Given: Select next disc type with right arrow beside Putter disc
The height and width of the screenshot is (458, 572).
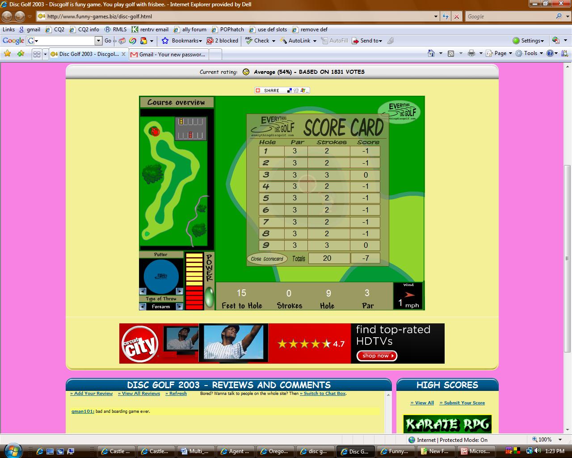Looking at the screenshot, I should pyautogui.click(x=180, y=291).
